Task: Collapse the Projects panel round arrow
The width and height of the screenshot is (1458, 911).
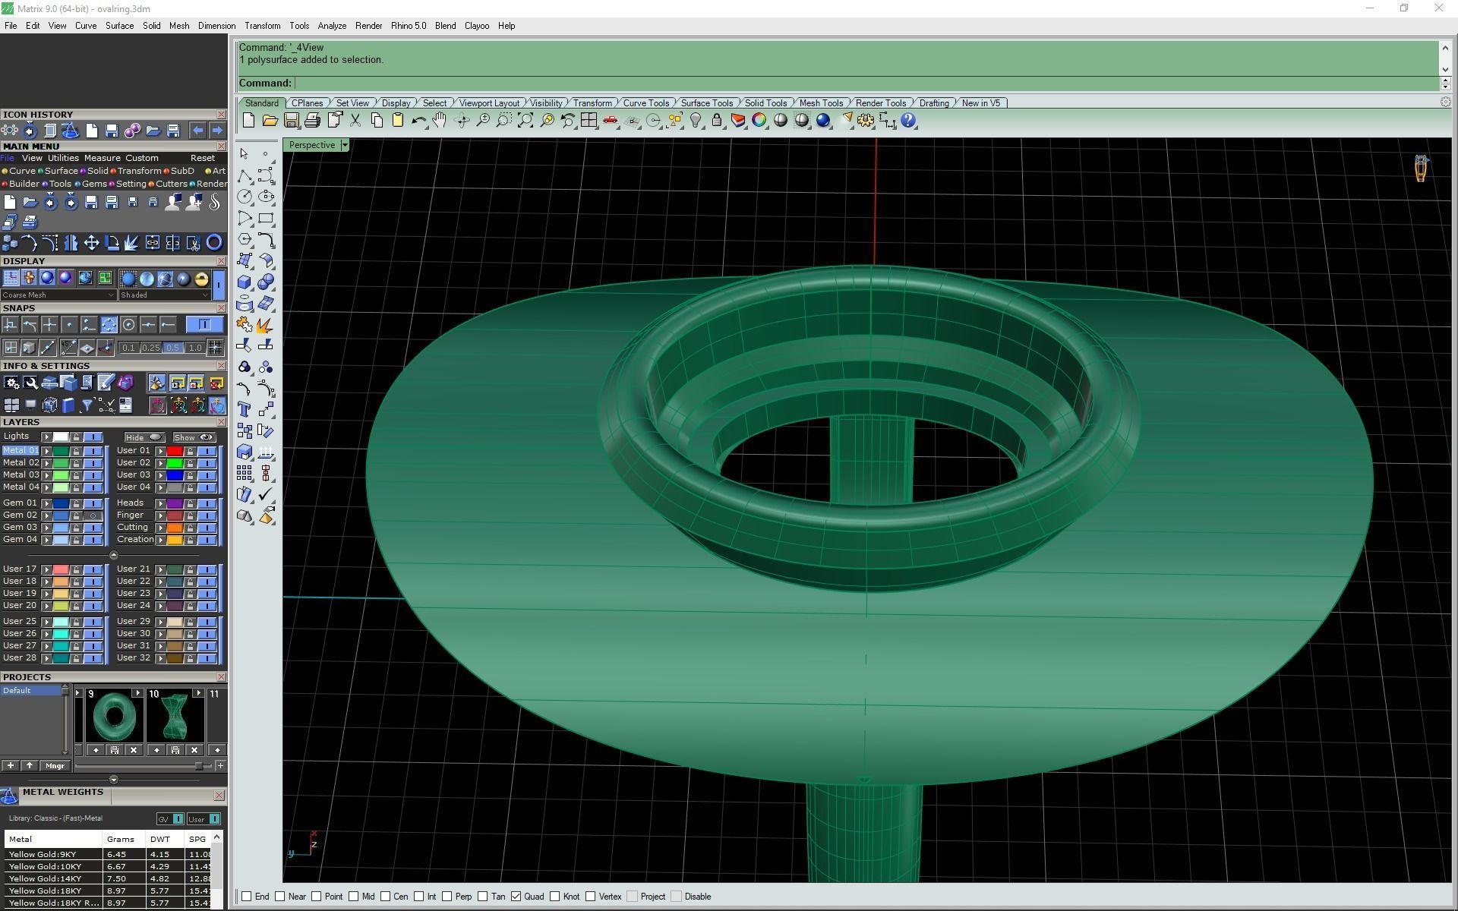Action: click(x=114, y=780)
